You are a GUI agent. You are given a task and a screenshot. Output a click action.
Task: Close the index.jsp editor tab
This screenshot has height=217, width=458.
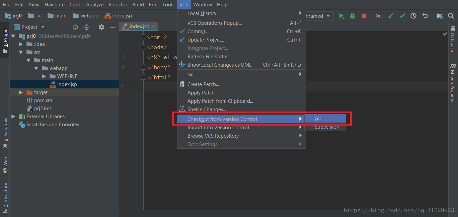(153, 26)
